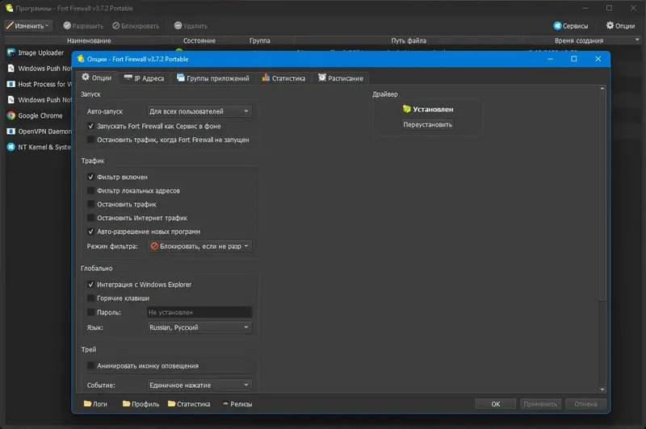646x429 pixels.
Task: Open the Статистика folder at bottom
Action: click(189, 404)
